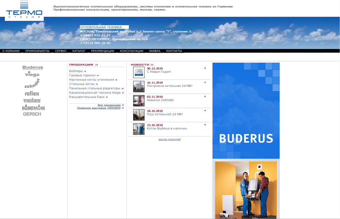Click thumbnail for Котлы Buderus news
Image resolution: width=340 pixels, height=219 pixels.
tap(139, 129)
